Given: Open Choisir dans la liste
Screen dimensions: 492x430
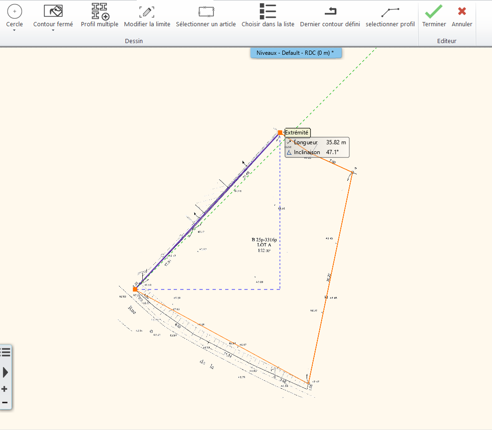Looking at the screenshot, I should (268, 16).
